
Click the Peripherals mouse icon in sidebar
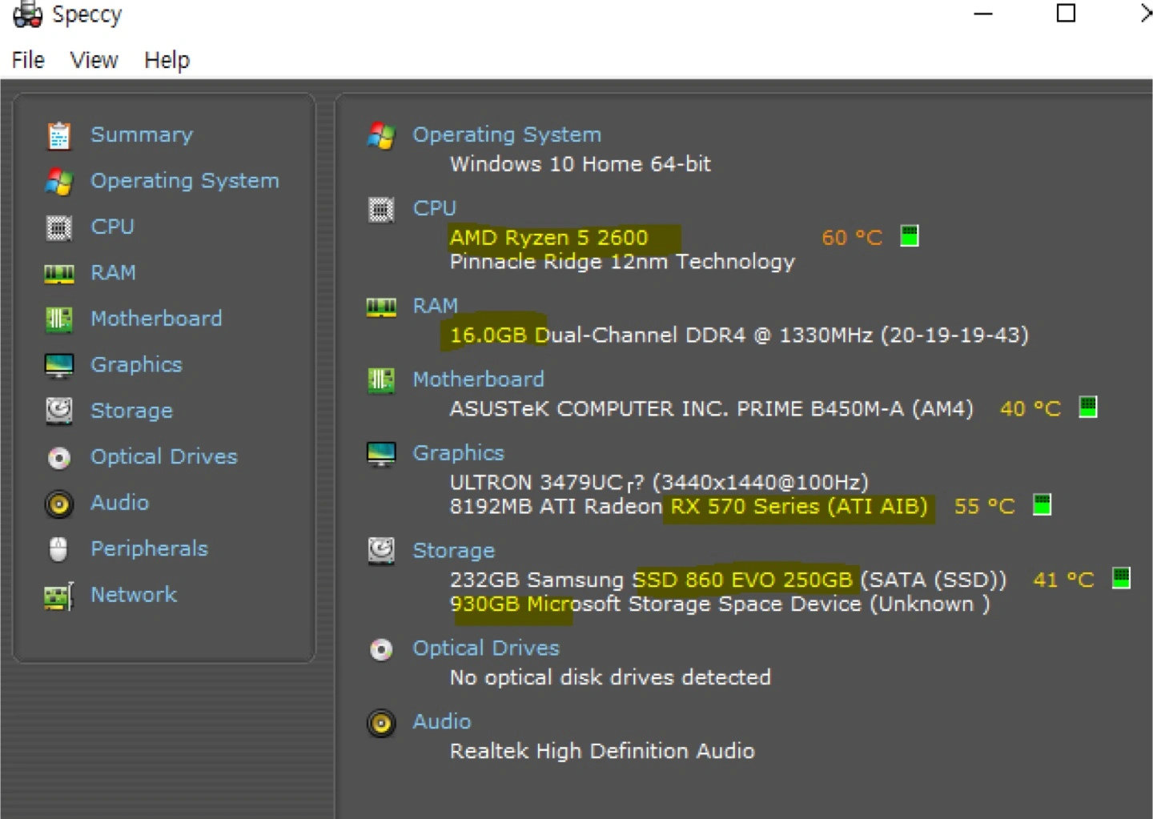(58, 549)
